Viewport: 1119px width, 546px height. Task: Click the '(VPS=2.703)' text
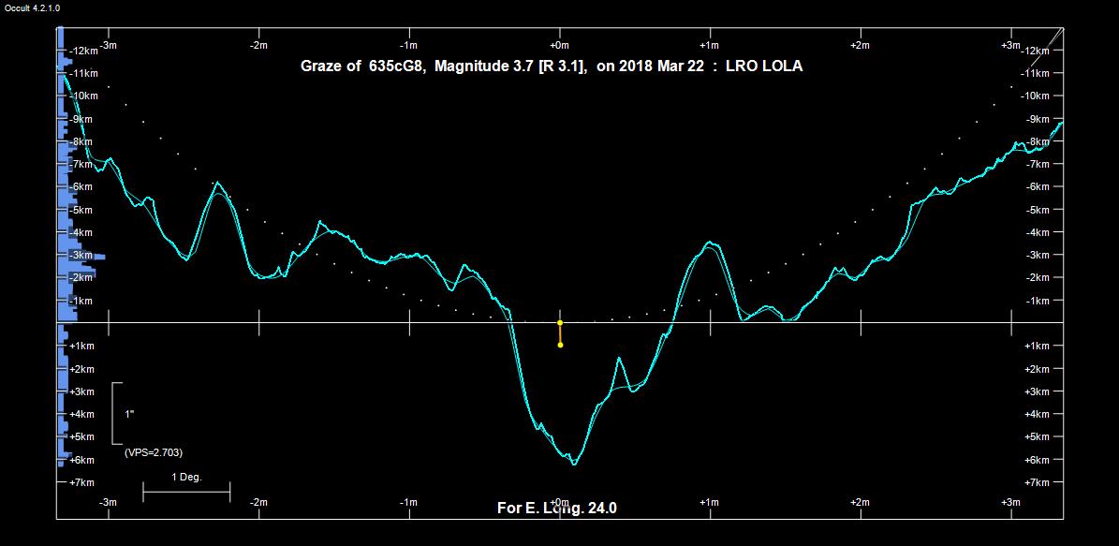[154, 452]
